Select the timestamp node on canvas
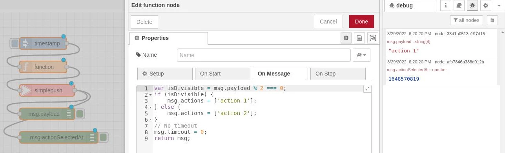 pyautogui.click(x=43, y=43)
